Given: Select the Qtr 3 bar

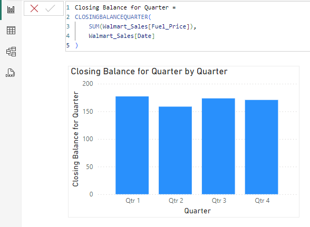Looking at the screenshot, I should [x=218, y=146].
